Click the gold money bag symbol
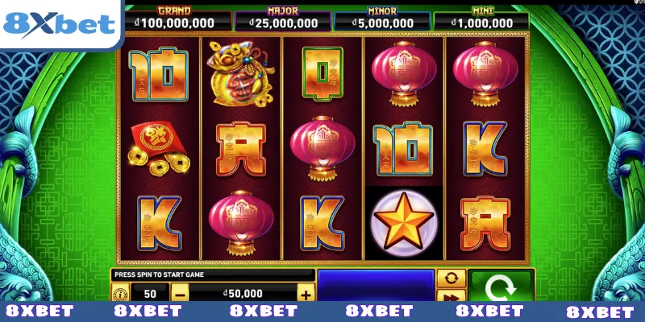This screenshot has width=645, height=322. [241, 74]
